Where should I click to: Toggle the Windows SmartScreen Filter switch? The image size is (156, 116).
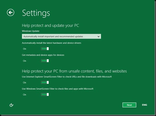click(45, 95)
